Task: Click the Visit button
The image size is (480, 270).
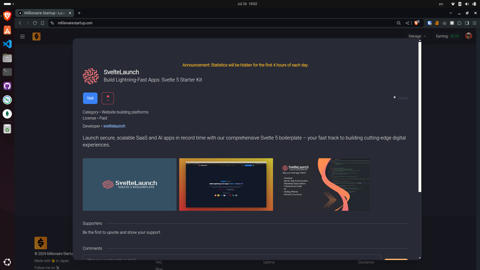Action: tap(90, 98)
